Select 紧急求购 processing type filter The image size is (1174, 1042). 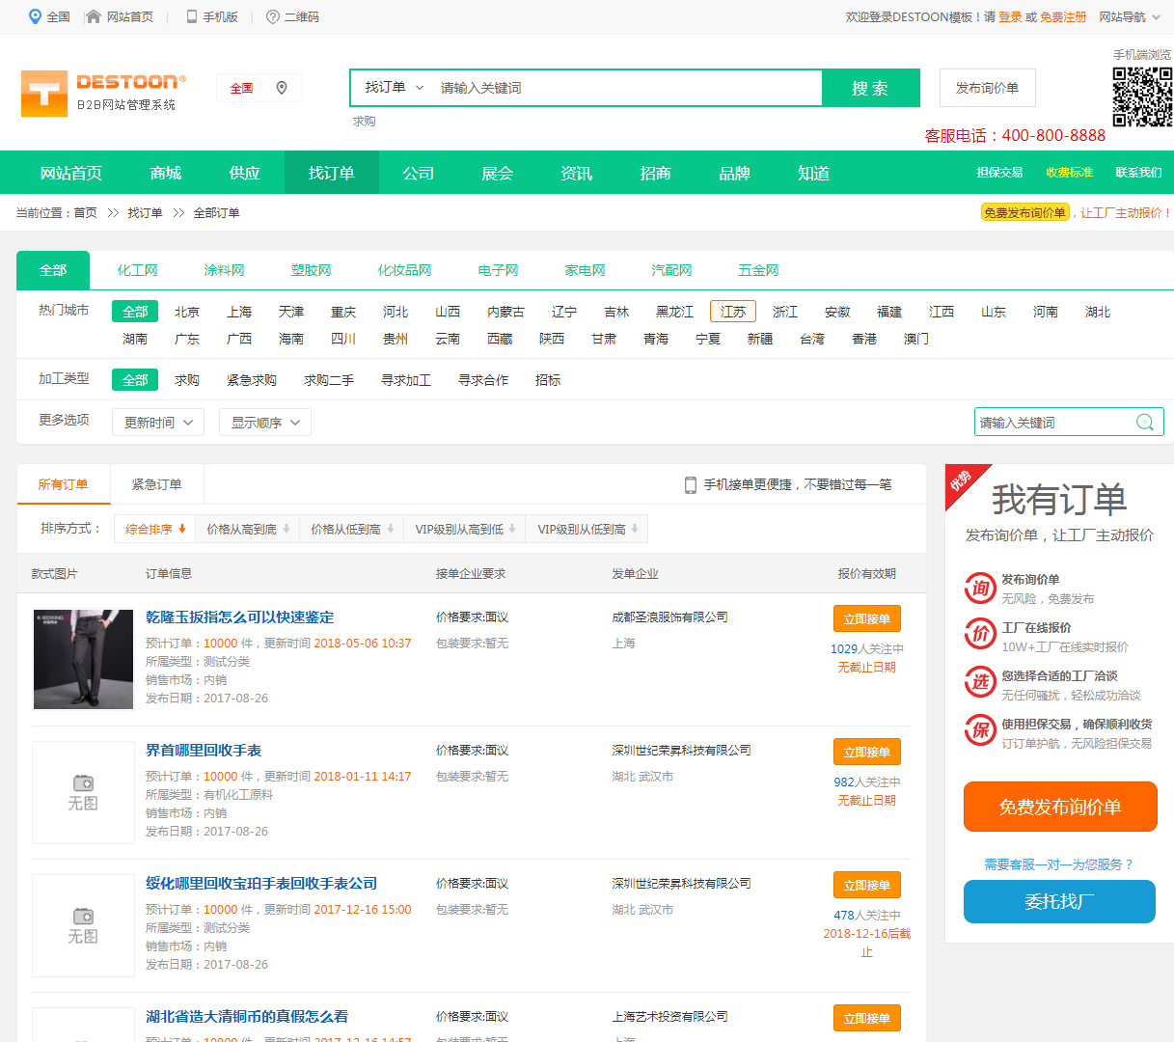(x=251, y=380)
